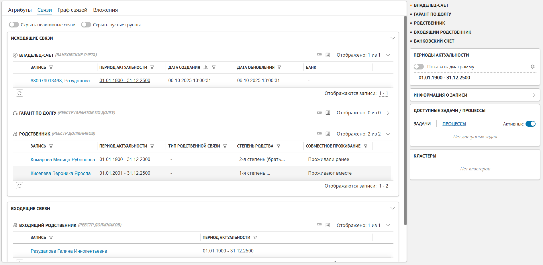Filter the СТЕПЕНЬ РОДСТВА column

tap(279, 146)
